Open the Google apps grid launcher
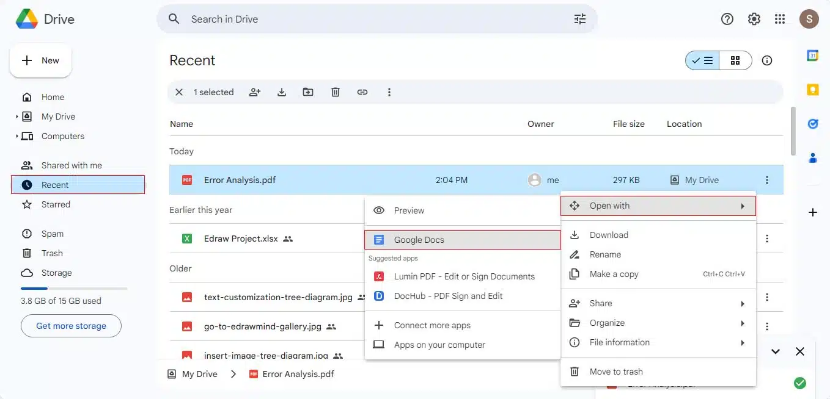Viewport: 830px width, 399px height. pyautogui.click(x=780, y=19)
